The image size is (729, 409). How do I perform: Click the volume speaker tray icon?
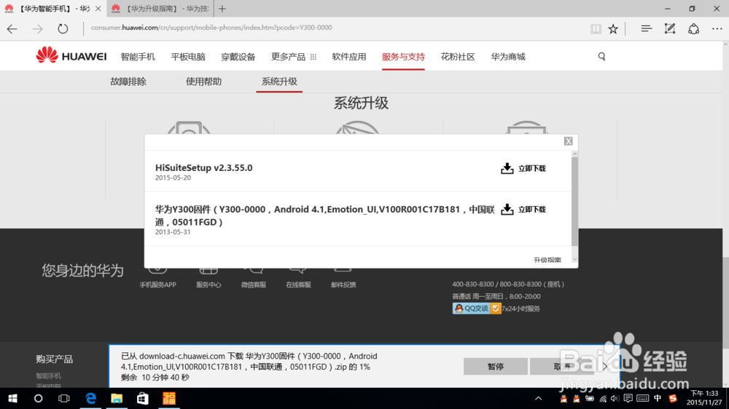[615, 398]
